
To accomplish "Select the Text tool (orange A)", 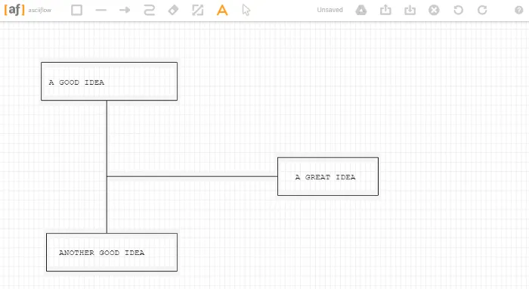I will pos(222,10).
